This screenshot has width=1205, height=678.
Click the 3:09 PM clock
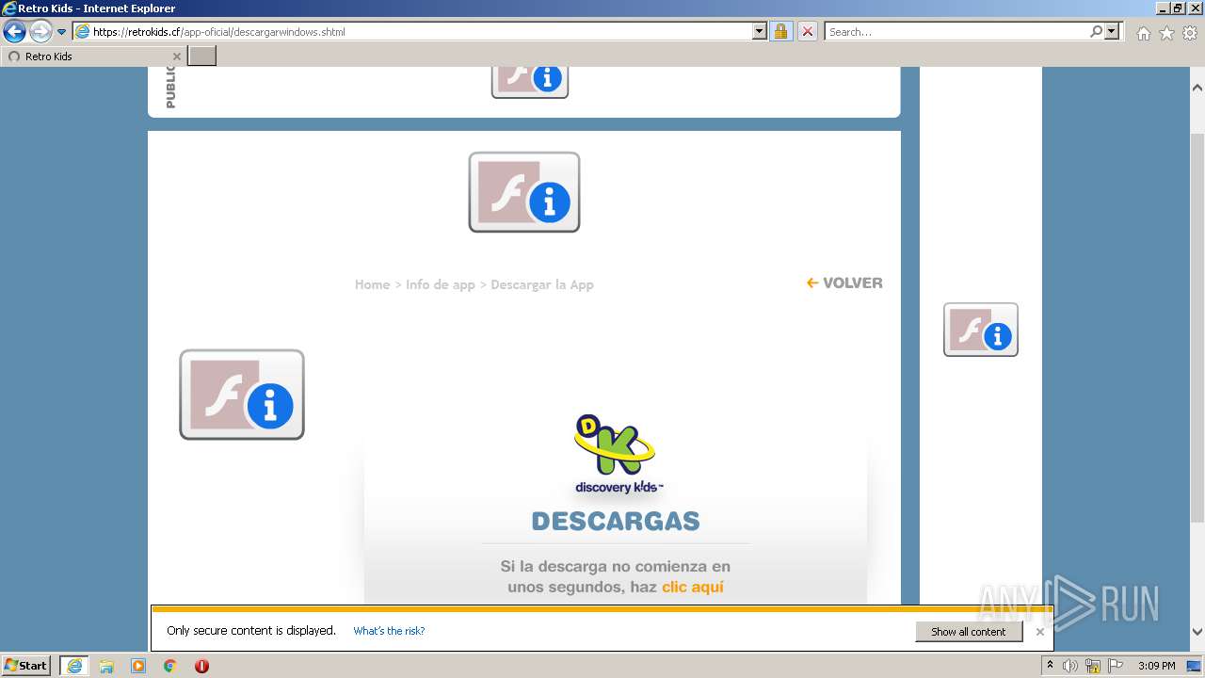coord(1156,666)
